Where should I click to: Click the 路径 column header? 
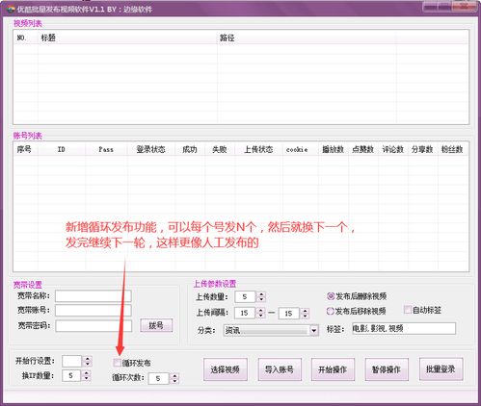pos(307,38)
